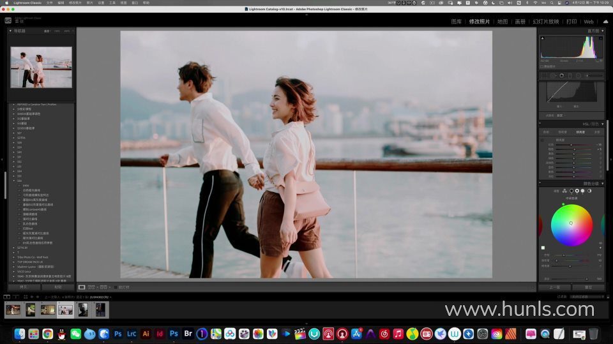613x344 pixels.
Task: Switch to the 幻灯片放映 Slideshow module
Action: pyautogui.click(x=546, y=22)
